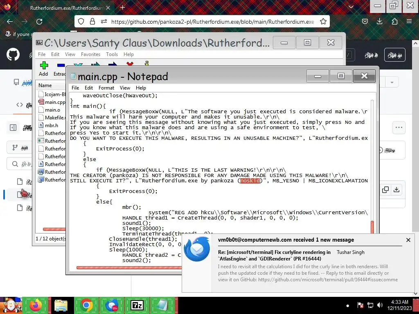This screenshot has width=419, height=314.
Task: Select the Rutherfordium.exe Firefox tab
Action: [65, 8]
